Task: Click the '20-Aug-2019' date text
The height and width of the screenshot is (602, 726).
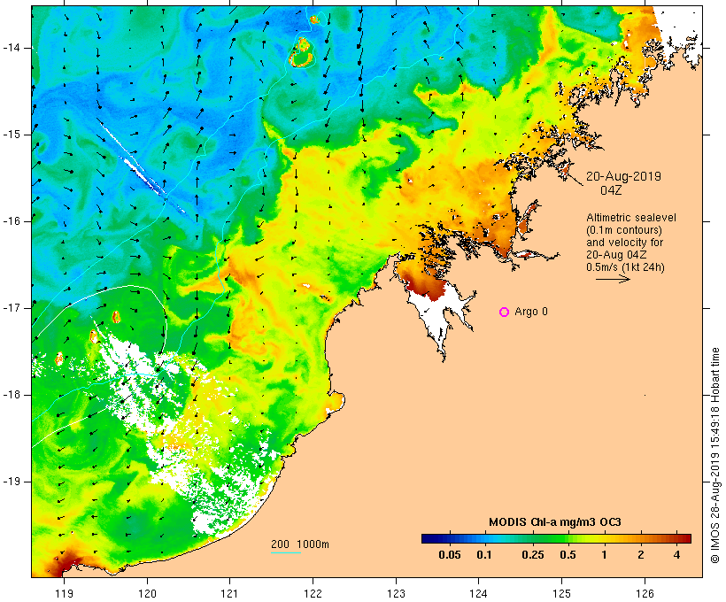Action: [623, 176]
